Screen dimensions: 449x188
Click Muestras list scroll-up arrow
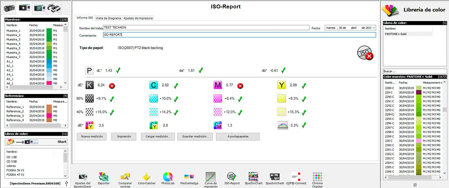[66, 25]
